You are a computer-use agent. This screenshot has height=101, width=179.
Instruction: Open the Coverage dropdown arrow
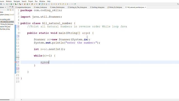[x=18, y=4]
